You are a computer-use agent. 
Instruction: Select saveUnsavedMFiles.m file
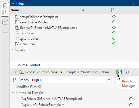[36, 22]
